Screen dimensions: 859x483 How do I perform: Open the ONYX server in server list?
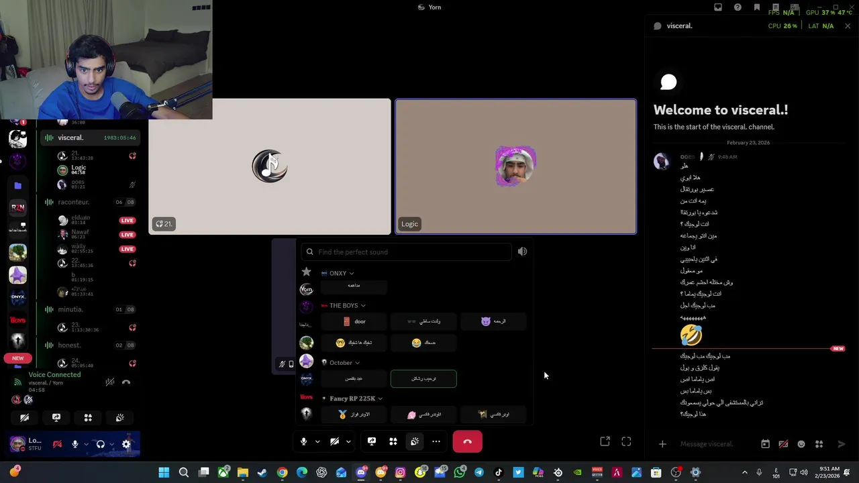point(17,297)
